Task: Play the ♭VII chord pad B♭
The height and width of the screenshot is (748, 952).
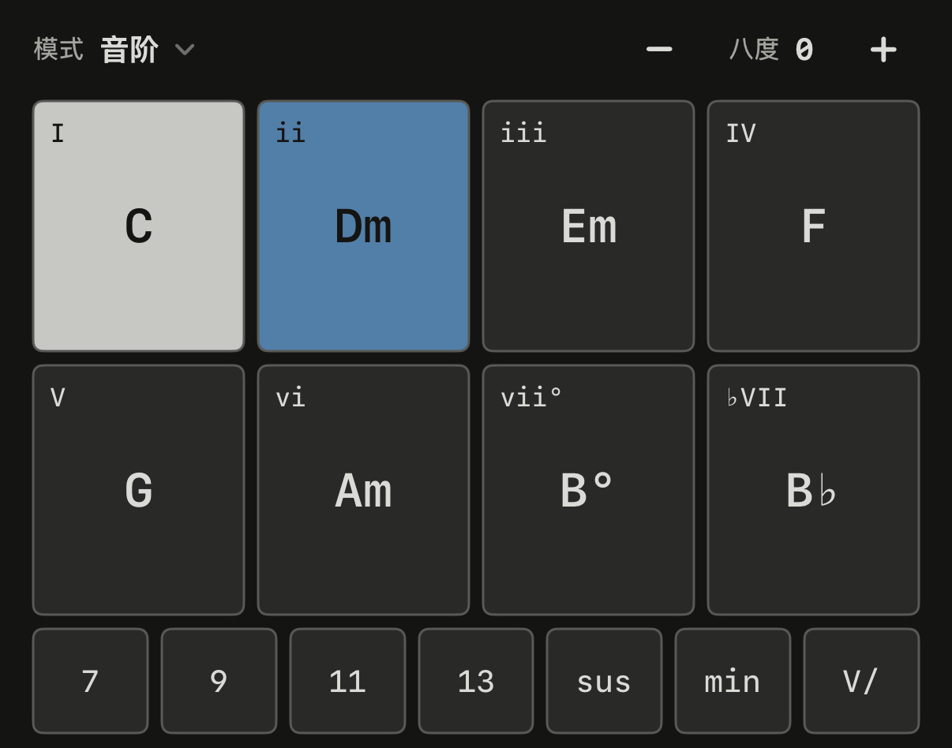Action: click(x=813, y=490)
